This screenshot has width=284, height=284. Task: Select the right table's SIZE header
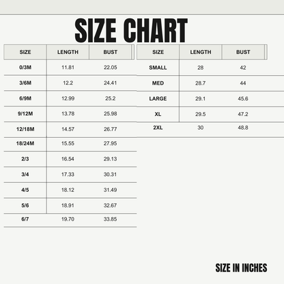(x=158, y=52)
